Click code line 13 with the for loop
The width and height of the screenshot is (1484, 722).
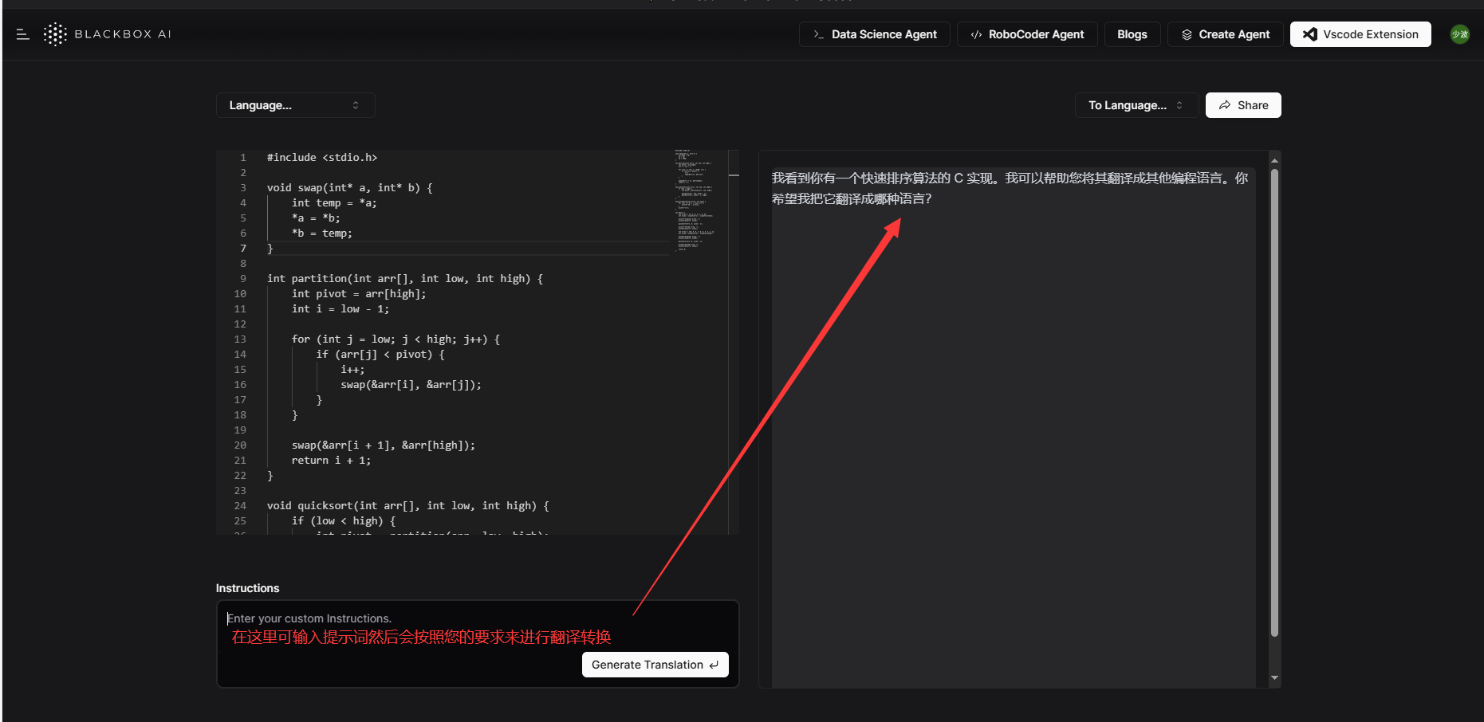point(396,339)
